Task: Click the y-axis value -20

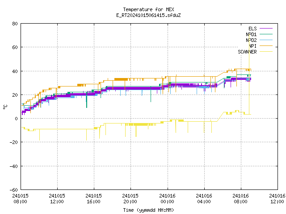Action: (x=14, y=142)
